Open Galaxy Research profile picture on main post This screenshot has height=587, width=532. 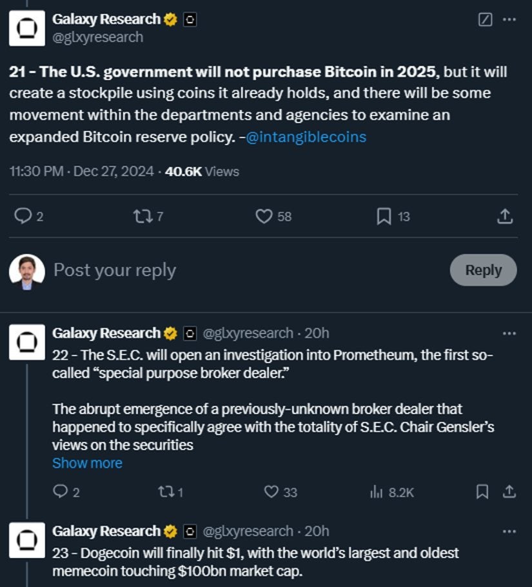(26, 28)
